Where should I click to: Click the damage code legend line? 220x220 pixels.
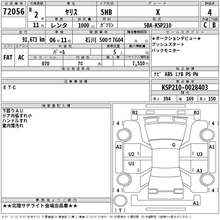tap(97, 217)
